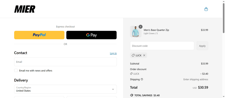Screen dimensions: 225x98
Task: Click the Country/Region chevron arrow
Action: (113, 89)
